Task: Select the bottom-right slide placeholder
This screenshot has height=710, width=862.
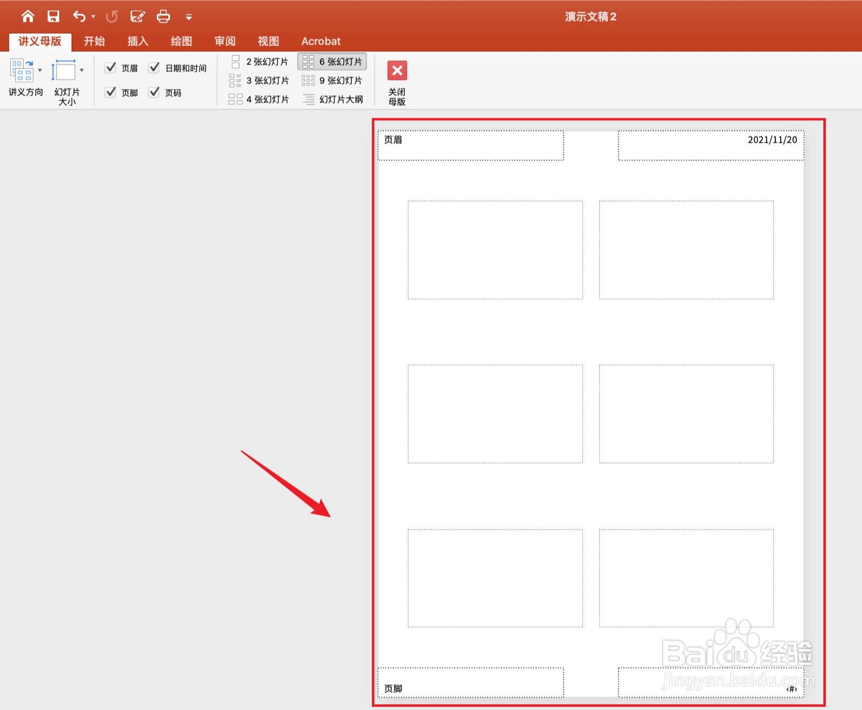Action: point(686,578)
